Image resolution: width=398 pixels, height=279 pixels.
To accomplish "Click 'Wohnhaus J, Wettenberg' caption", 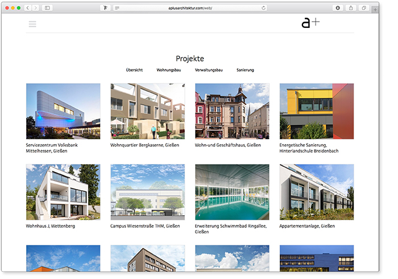I will [x=51, y=226].
